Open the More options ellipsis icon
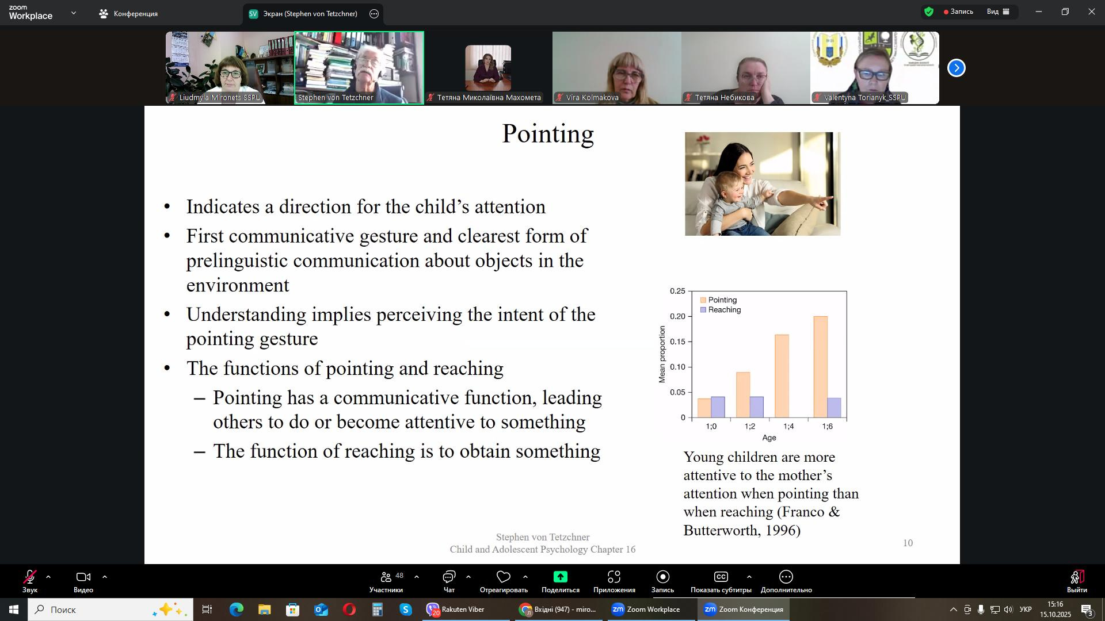Screen dimensions: 1105x621 (786, 577)
